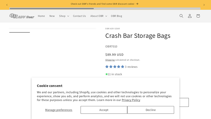Open the search magnifier icon
The height and width of the screenshot is (119, 211).
click(181, 16)
